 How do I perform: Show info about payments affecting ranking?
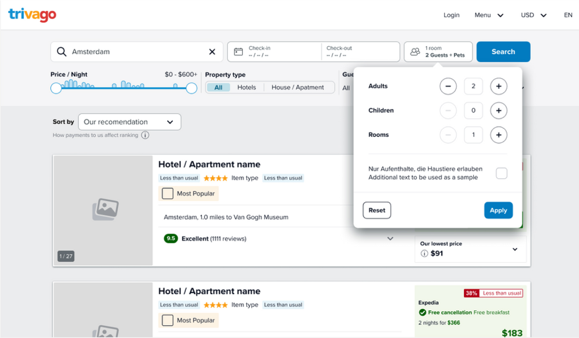pos(145,135)
